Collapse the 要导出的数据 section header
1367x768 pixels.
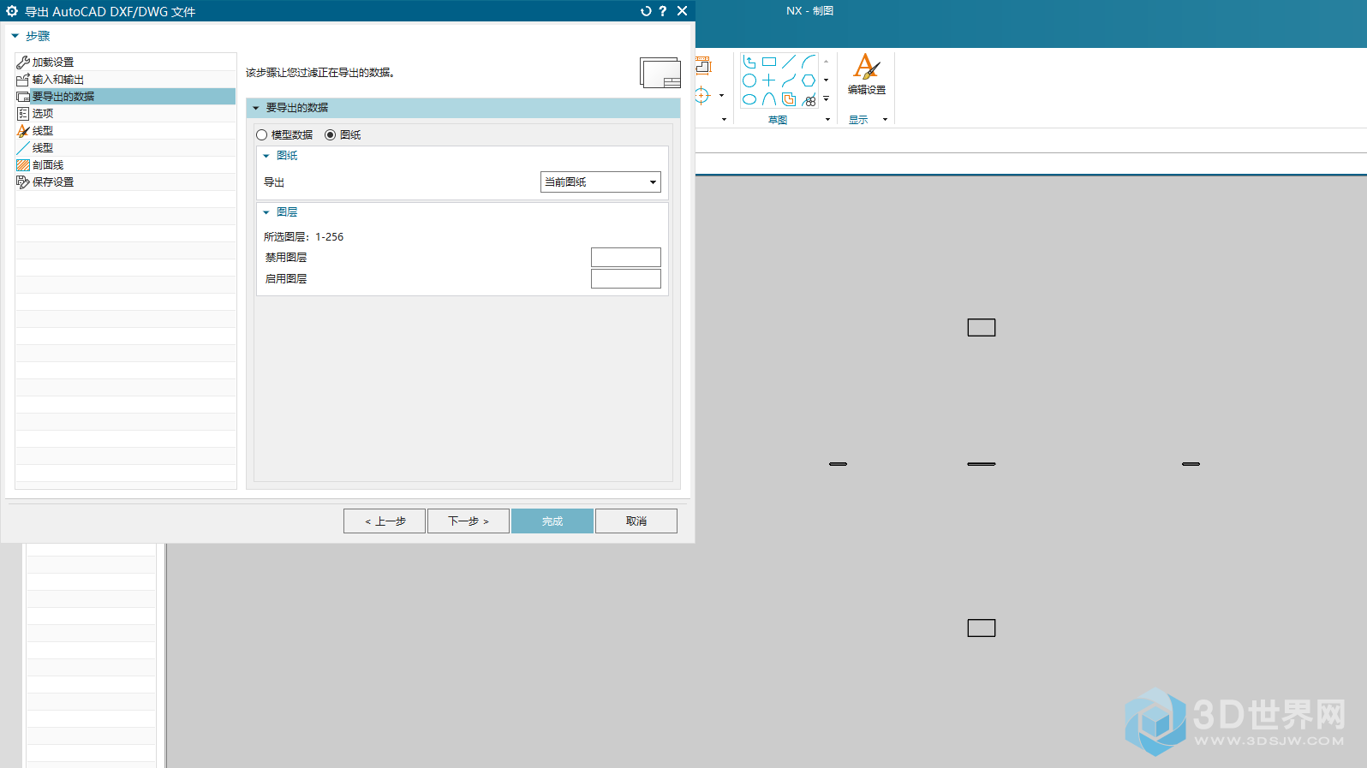256,108
